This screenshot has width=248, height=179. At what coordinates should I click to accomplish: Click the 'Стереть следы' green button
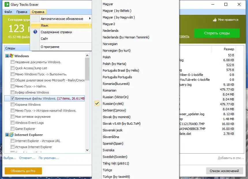217,33
